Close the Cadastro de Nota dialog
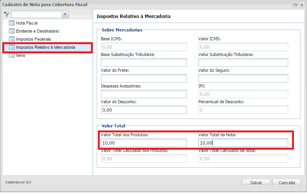The width and height of the screenshot is (307, 193). (x=302, y=5)
